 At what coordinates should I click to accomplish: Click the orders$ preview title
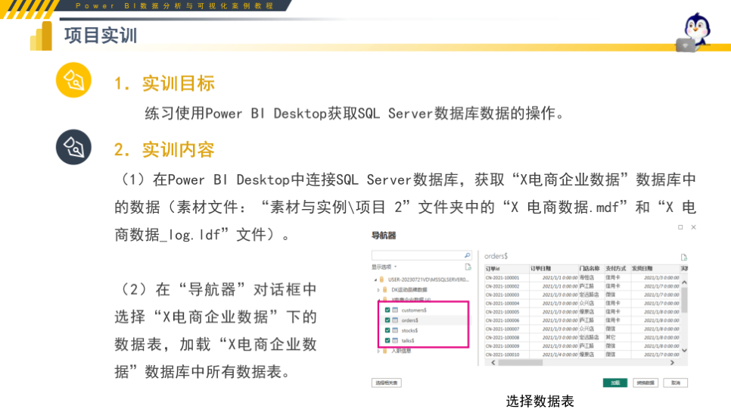tap(496, 256)
